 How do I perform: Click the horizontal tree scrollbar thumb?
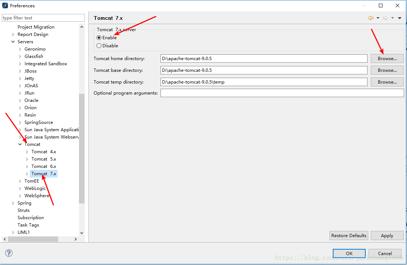pyautogui.click(x=33, y=239)
